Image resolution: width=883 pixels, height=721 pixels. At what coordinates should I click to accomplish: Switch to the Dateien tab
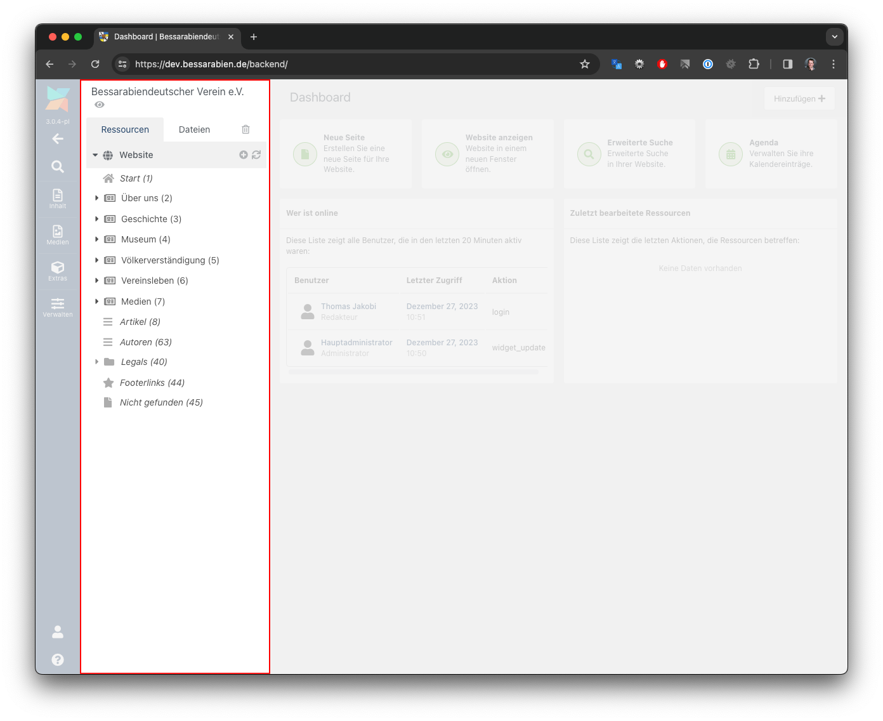click(x=194, y=129)
